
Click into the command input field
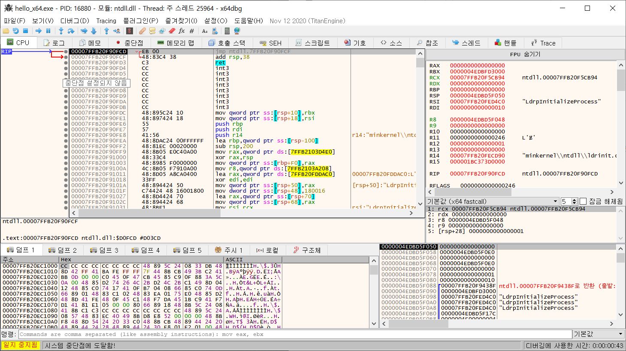(295, 334)
